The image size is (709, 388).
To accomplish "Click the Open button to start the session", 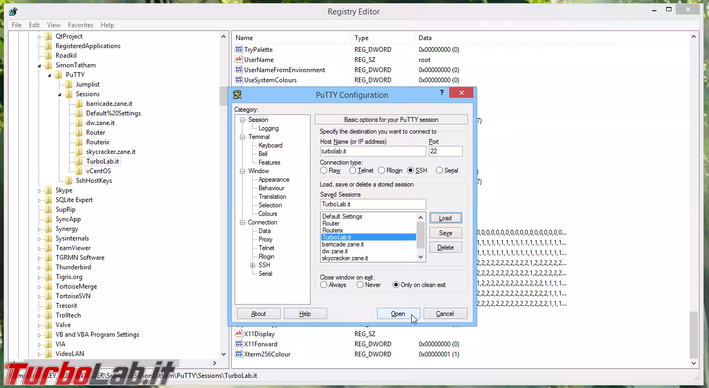I will point(397,314).
